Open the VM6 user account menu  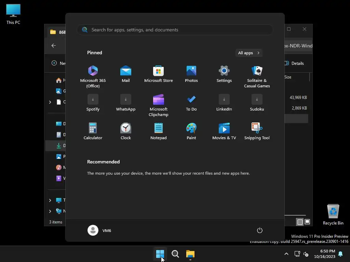tap(99, 230)
